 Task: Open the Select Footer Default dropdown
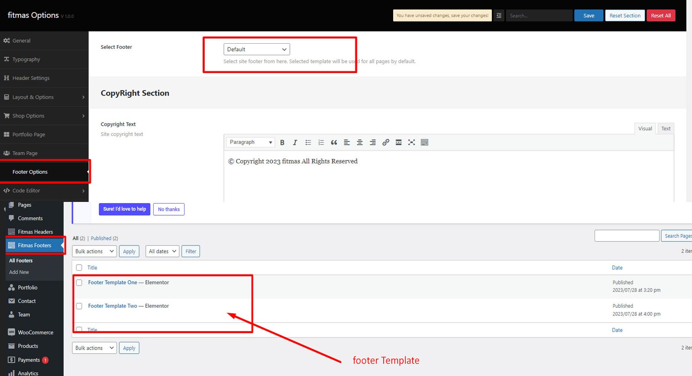[x=256, y=49]
